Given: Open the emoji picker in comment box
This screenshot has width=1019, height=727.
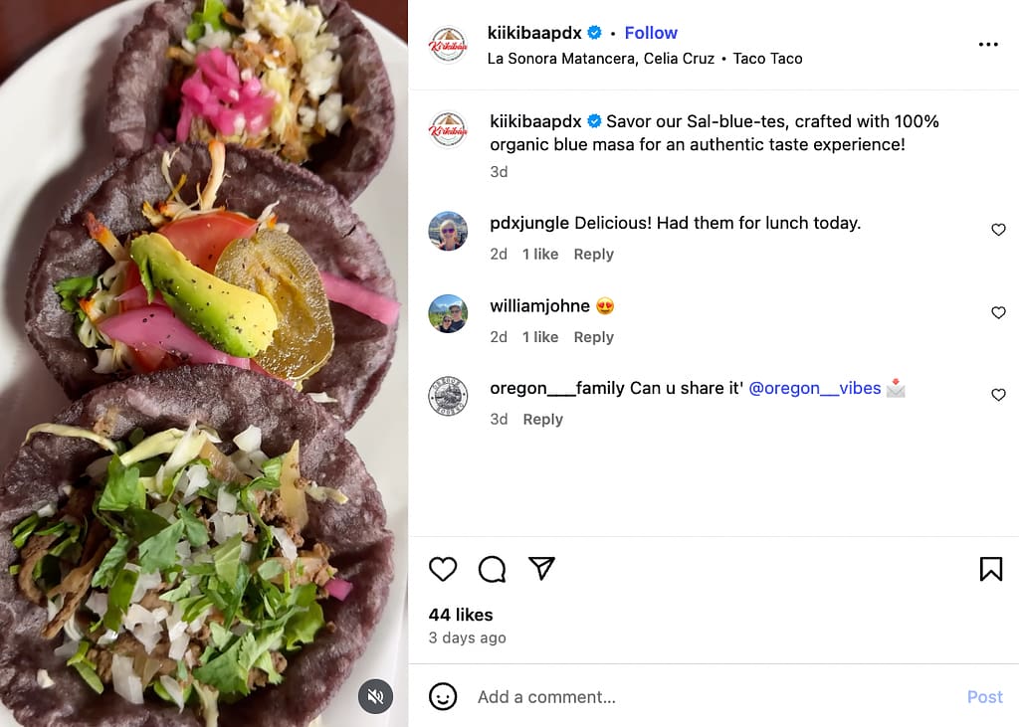Looking at the screenshot, I should point(443,696).
